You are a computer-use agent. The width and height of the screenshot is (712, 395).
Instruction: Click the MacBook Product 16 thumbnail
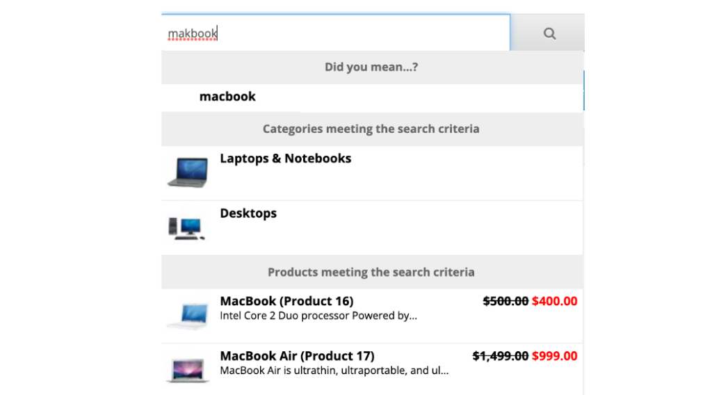click(188, 314)
